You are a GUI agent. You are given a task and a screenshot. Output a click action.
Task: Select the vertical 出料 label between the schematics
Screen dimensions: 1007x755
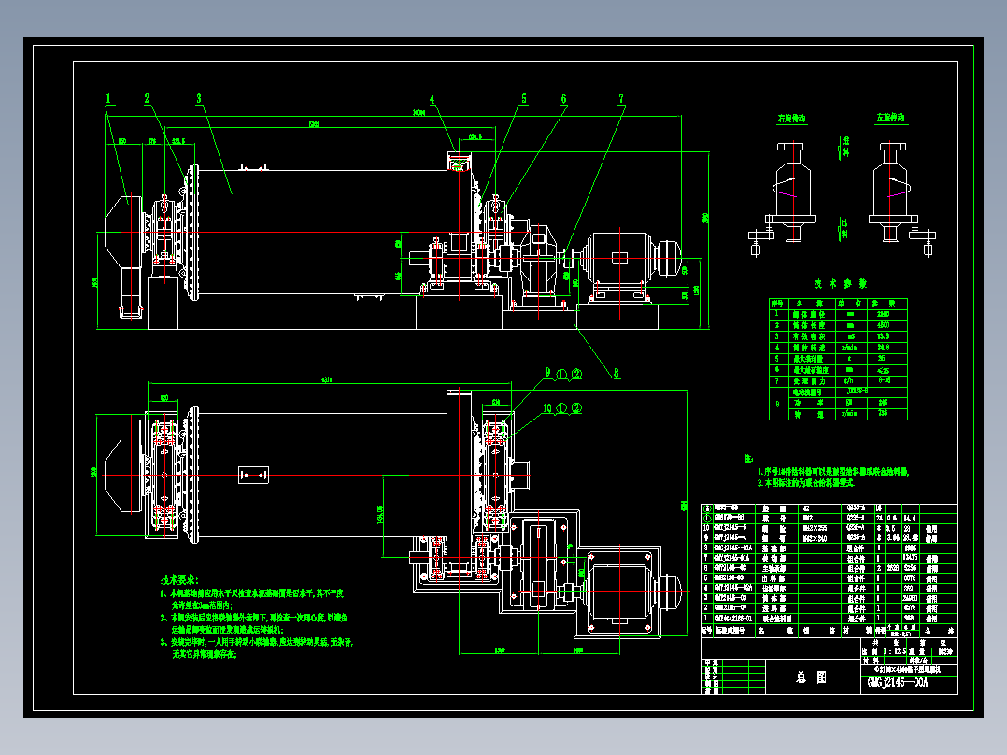[x=844, y=228]
